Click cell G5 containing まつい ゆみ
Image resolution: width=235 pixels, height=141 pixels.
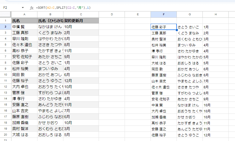tap(190, 45)
